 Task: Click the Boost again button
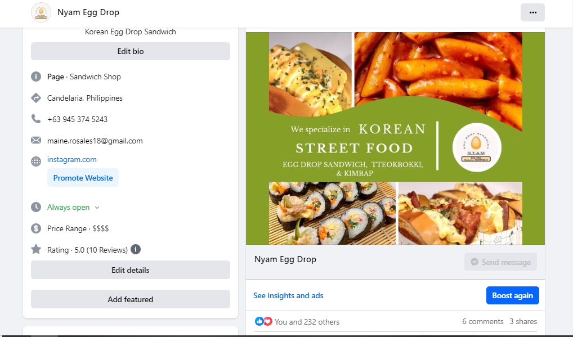[512, 295]
